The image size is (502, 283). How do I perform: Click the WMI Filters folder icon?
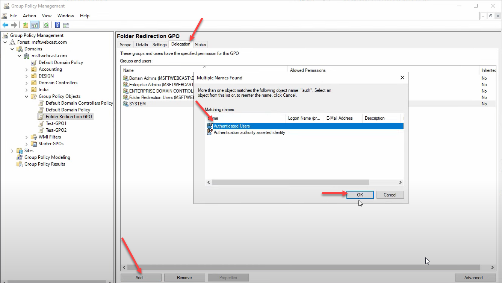[34, 137]
